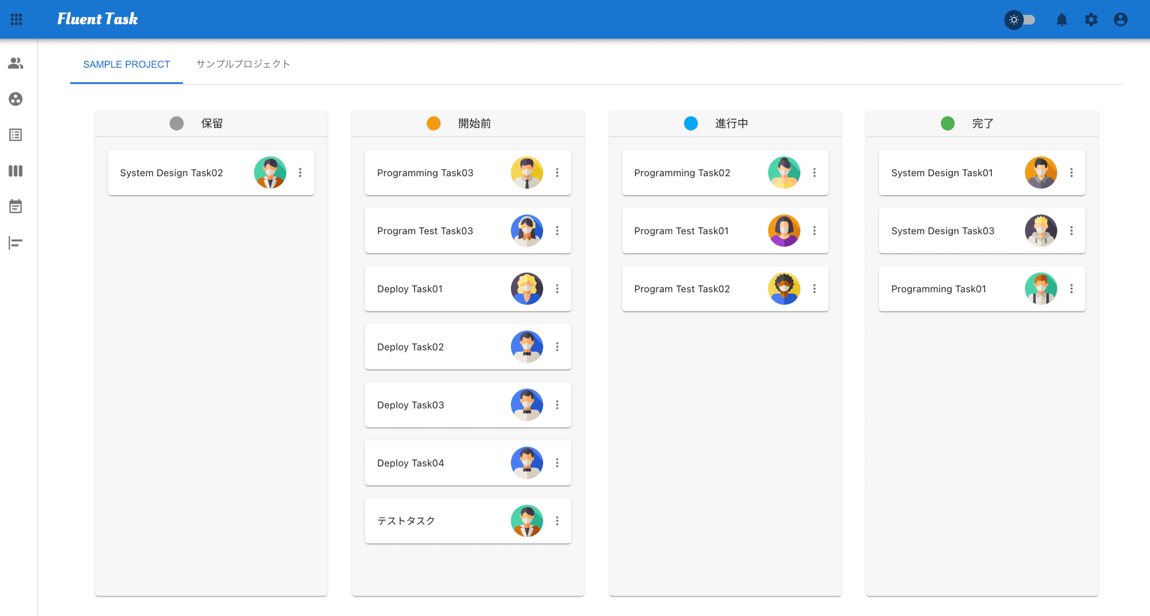
Task: Click three-dot menu on テストタスク
Action: click(557, 520)
